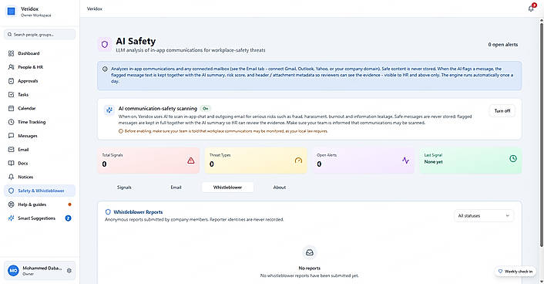Click the Last Signal None yet card
544x284 pixels.
[471, 161]
